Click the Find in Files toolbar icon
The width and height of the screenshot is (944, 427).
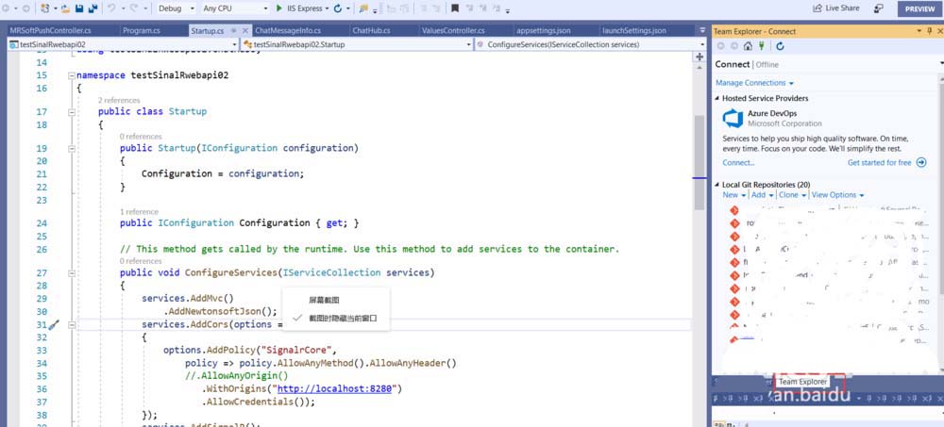click(x=363, y=8)
